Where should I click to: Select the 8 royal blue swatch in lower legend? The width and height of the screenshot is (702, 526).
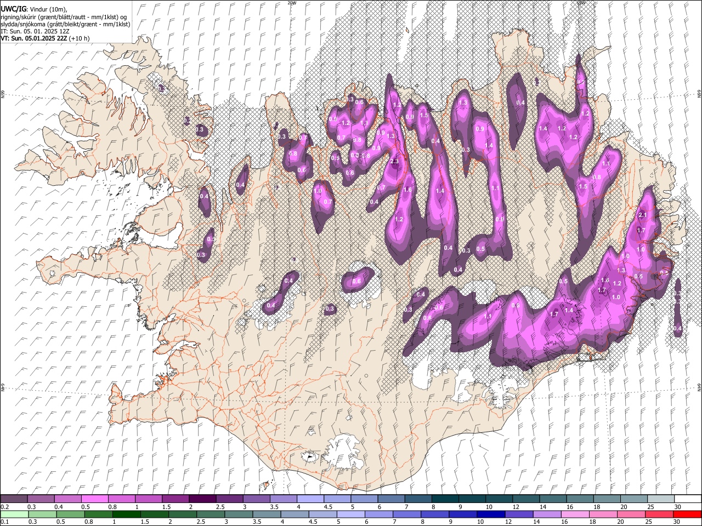point(434,514)
